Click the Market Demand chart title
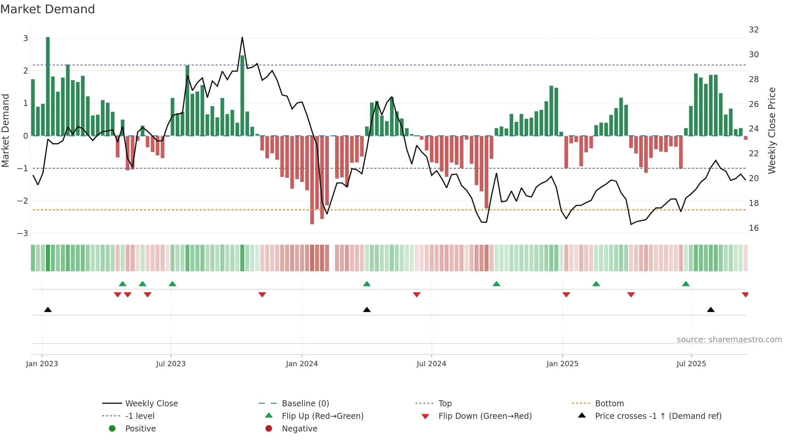Image resolution: width=794 pixels, height=447 pixels. (48, 9)
